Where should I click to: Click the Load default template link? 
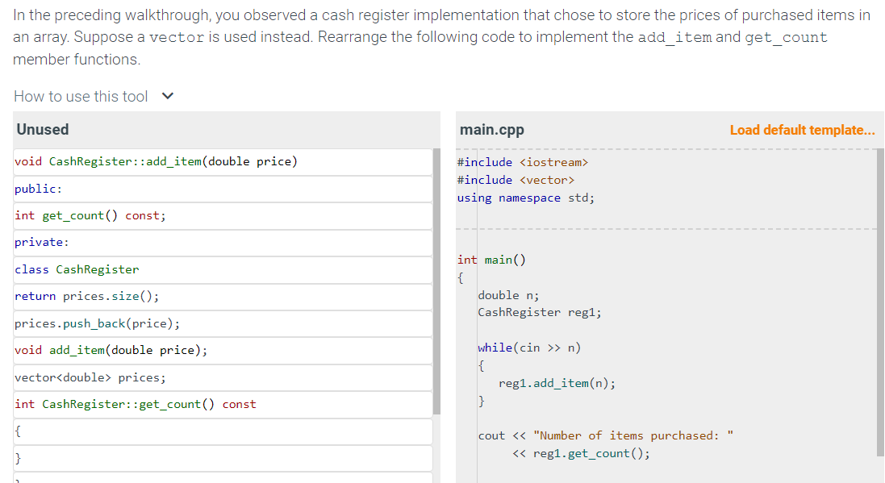(x=802, y=129)
